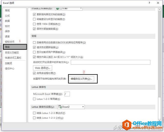
Task: Click the help question mark icon
Action: pos(149,3)
